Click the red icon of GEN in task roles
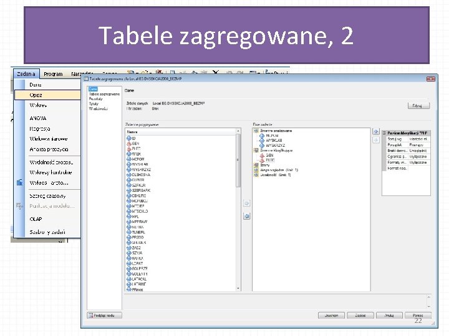Screen dimensions: 449x336 click(262, 156)
